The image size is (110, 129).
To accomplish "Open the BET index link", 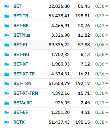I will pos(17,6).
